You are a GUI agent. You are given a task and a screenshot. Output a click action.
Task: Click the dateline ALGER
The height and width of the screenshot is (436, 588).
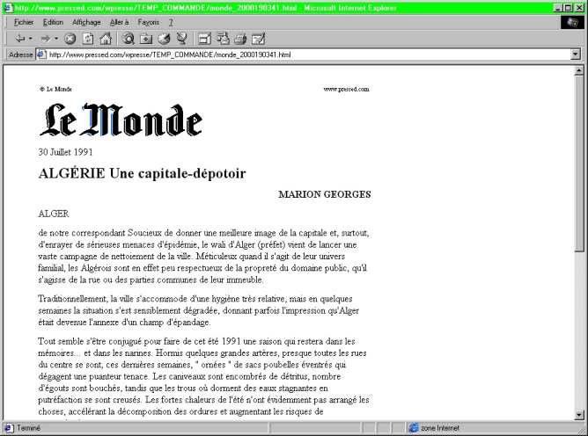[x=54, y=214]
